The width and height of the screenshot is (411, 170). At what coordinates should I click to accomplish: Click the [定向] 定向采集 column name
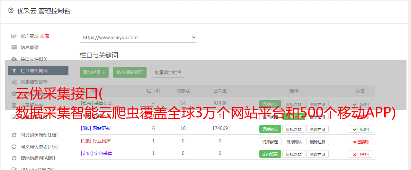pos(96,153)
